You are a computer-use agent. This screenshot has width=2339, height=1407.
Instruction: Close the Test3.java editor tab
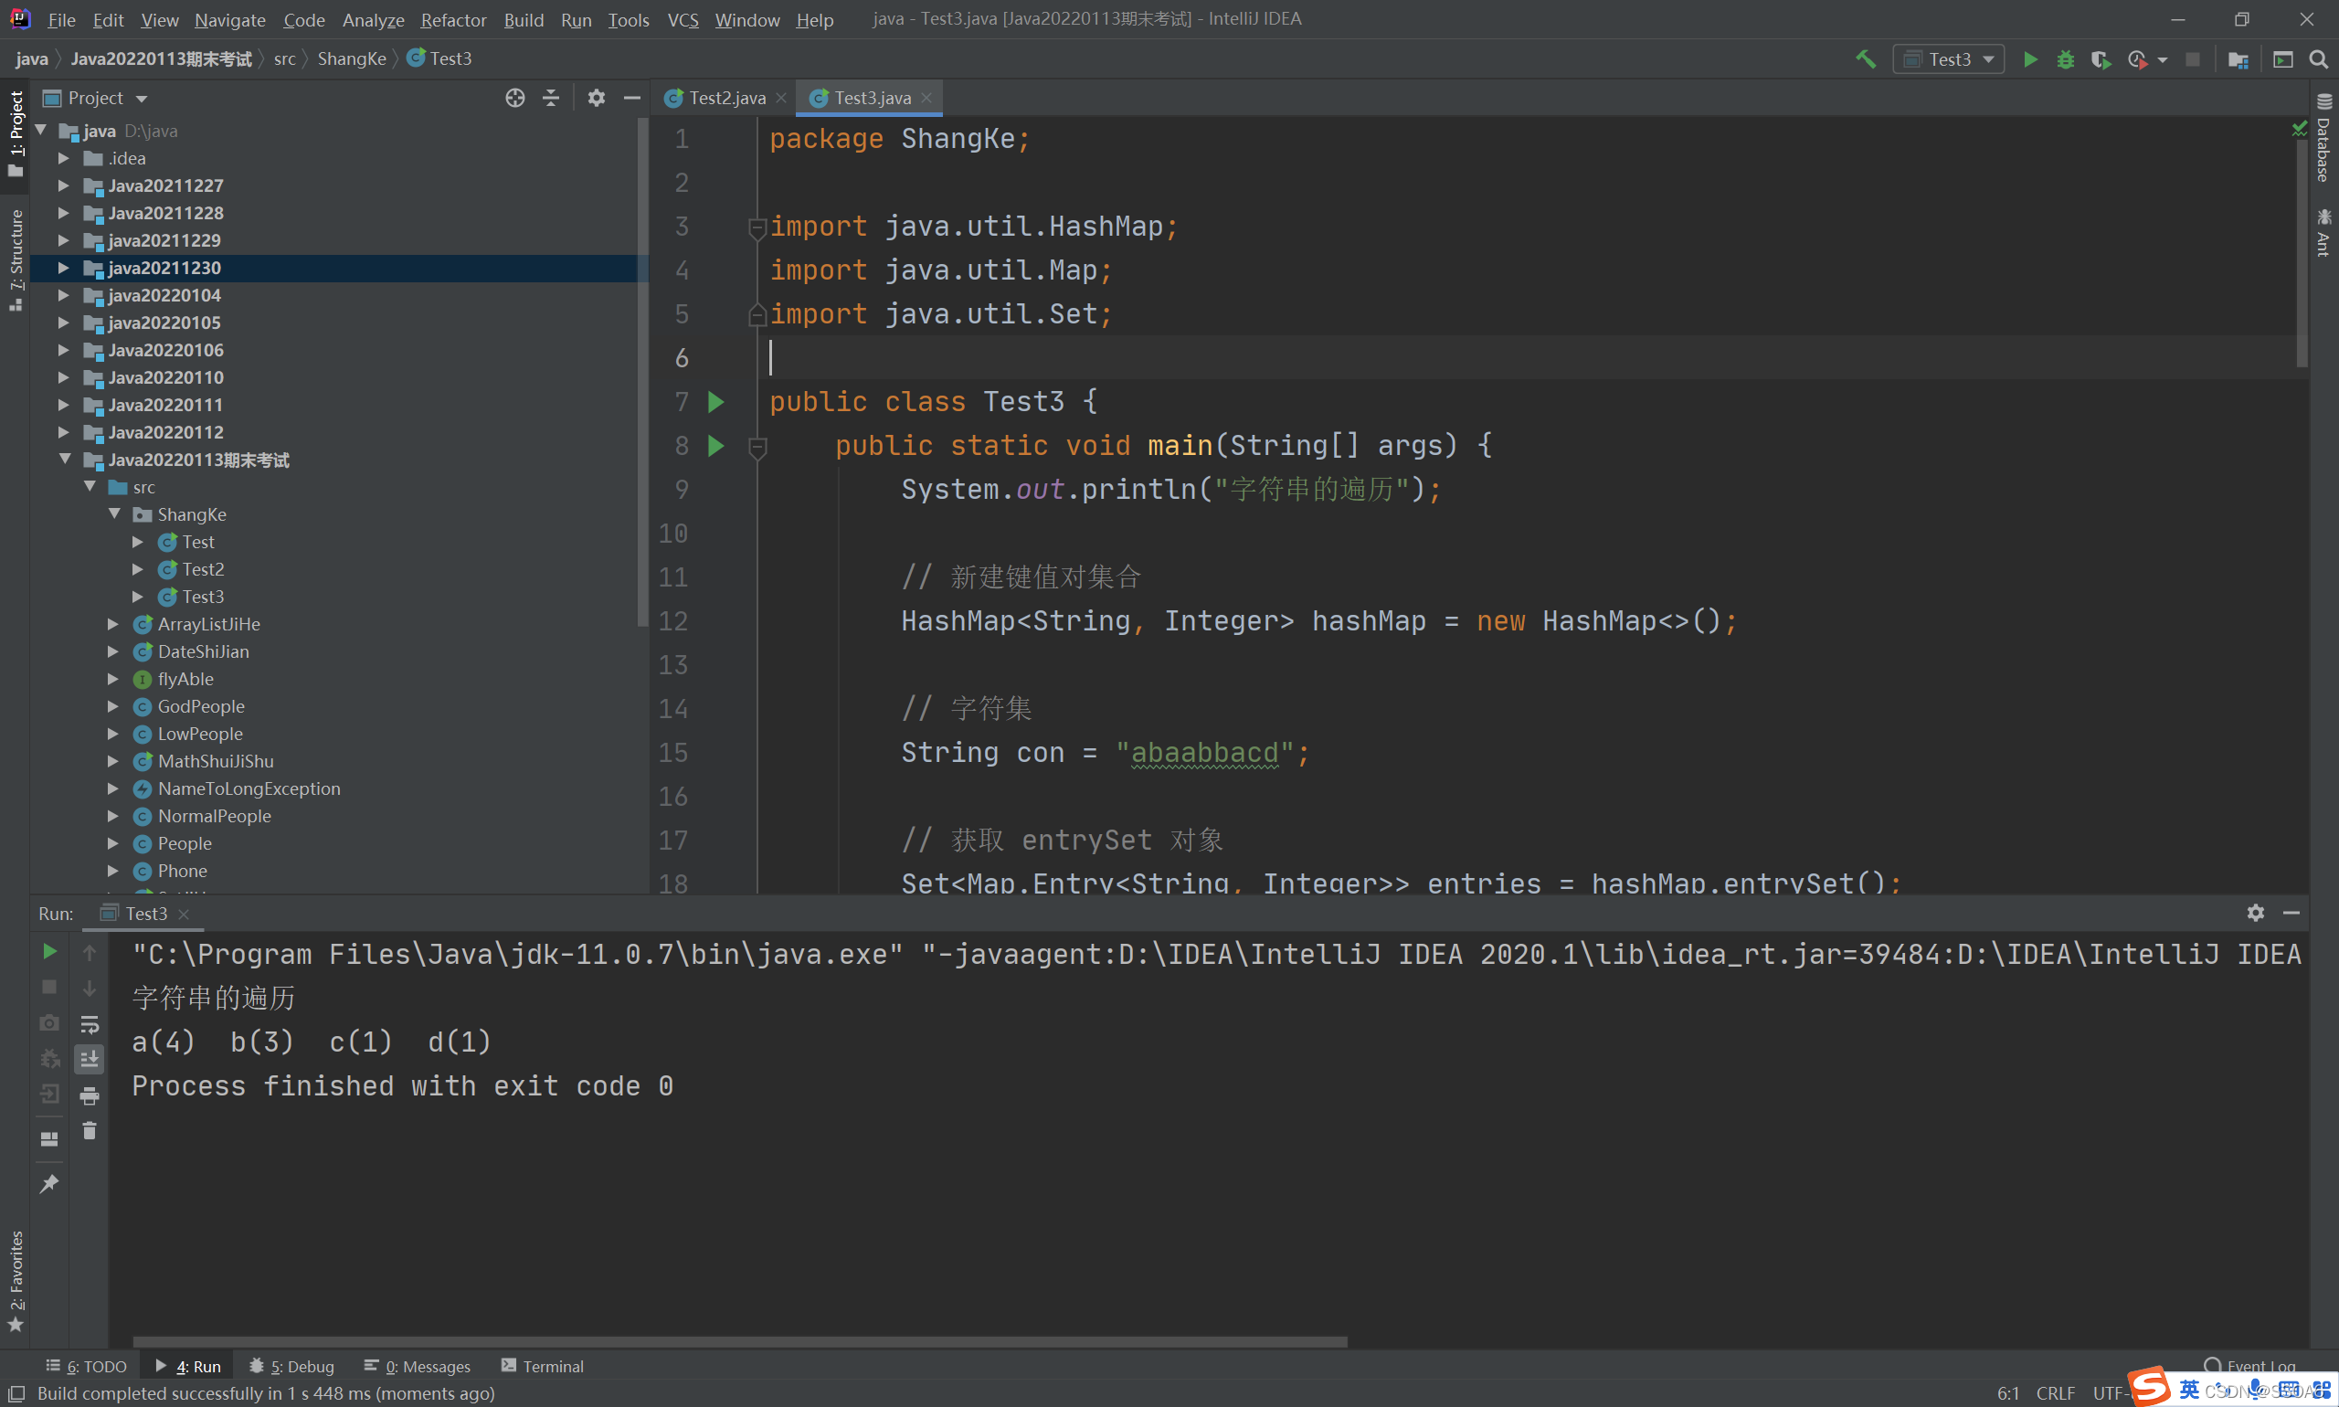926,98
